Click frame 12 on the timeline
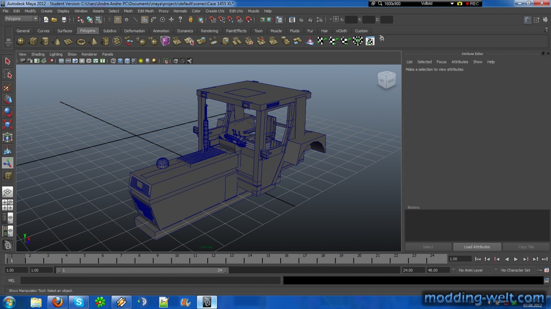Image resolution: width=551 pixels, height=309 pixels. click(x=214, y=258)
